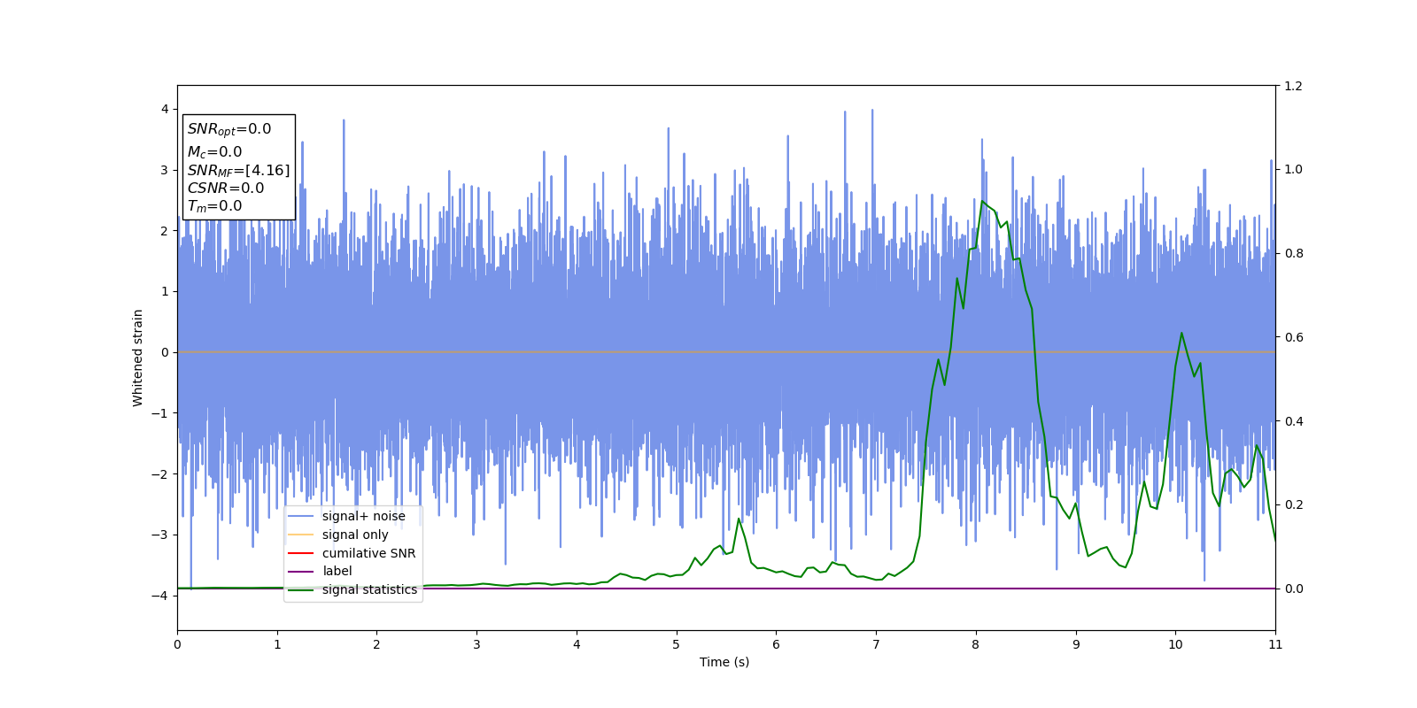Click the 'Time (s)' x-axis label
Screen dimensions: 1417x708
point(724,662)
